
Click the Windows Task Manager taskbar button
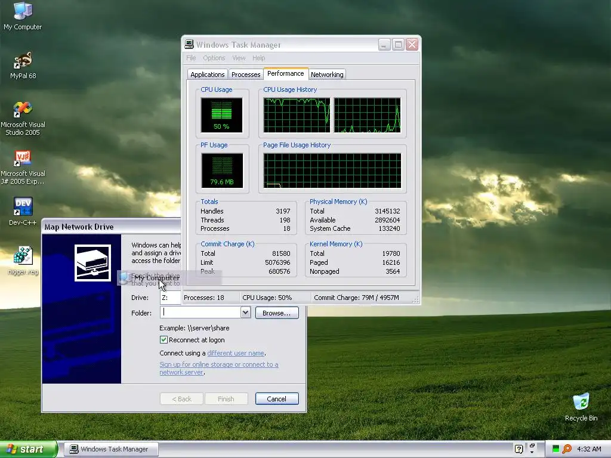[x=111, y=449]
